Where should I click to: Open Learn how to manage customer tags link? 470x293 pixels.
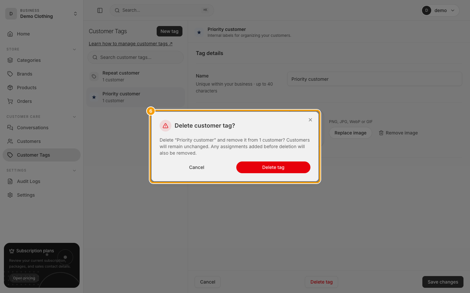click(x=131, y=44)
